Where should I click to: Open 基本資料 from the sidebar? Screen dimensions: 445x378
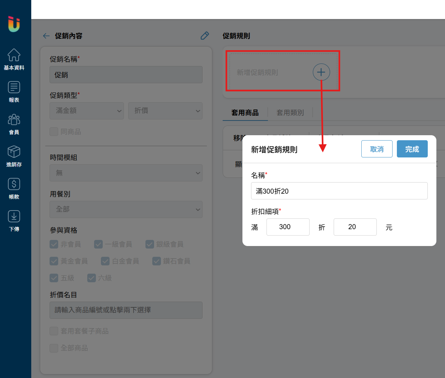tap(14, 60)
